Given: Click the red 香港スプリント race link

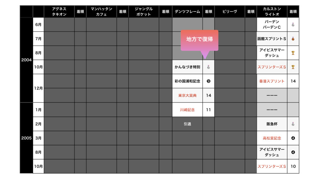Looking at the screenshot, I should 272,81.
